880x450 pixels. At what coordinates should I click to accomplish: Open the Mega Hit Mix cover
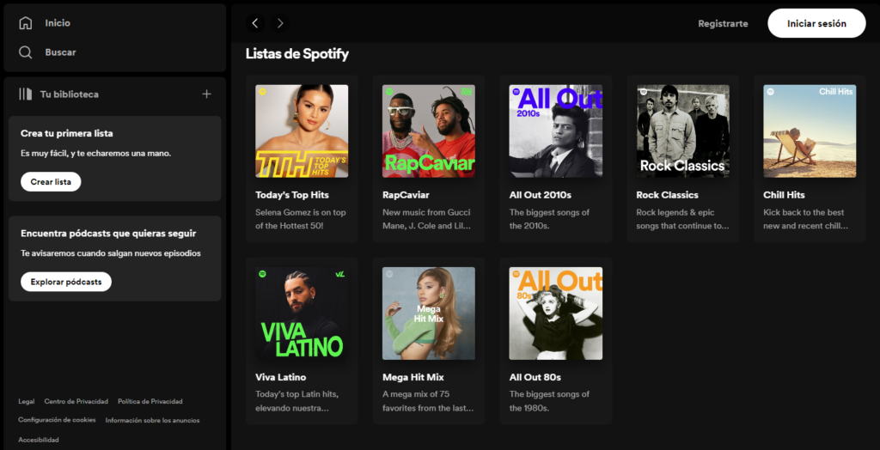(x=429, y=313)
